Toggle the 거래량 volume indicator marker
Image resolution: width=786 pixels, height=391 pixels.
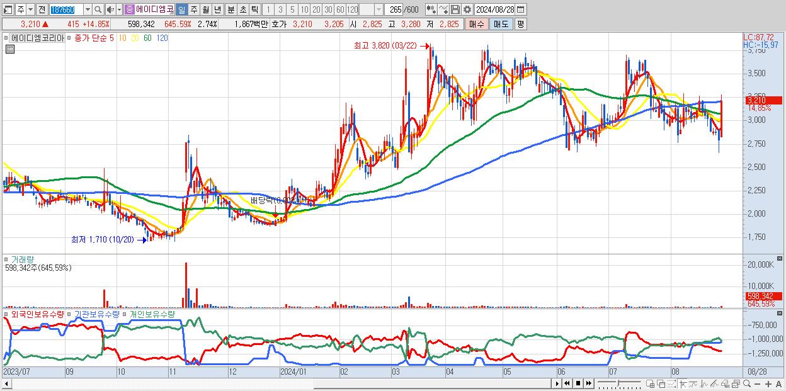pos(6,259)
